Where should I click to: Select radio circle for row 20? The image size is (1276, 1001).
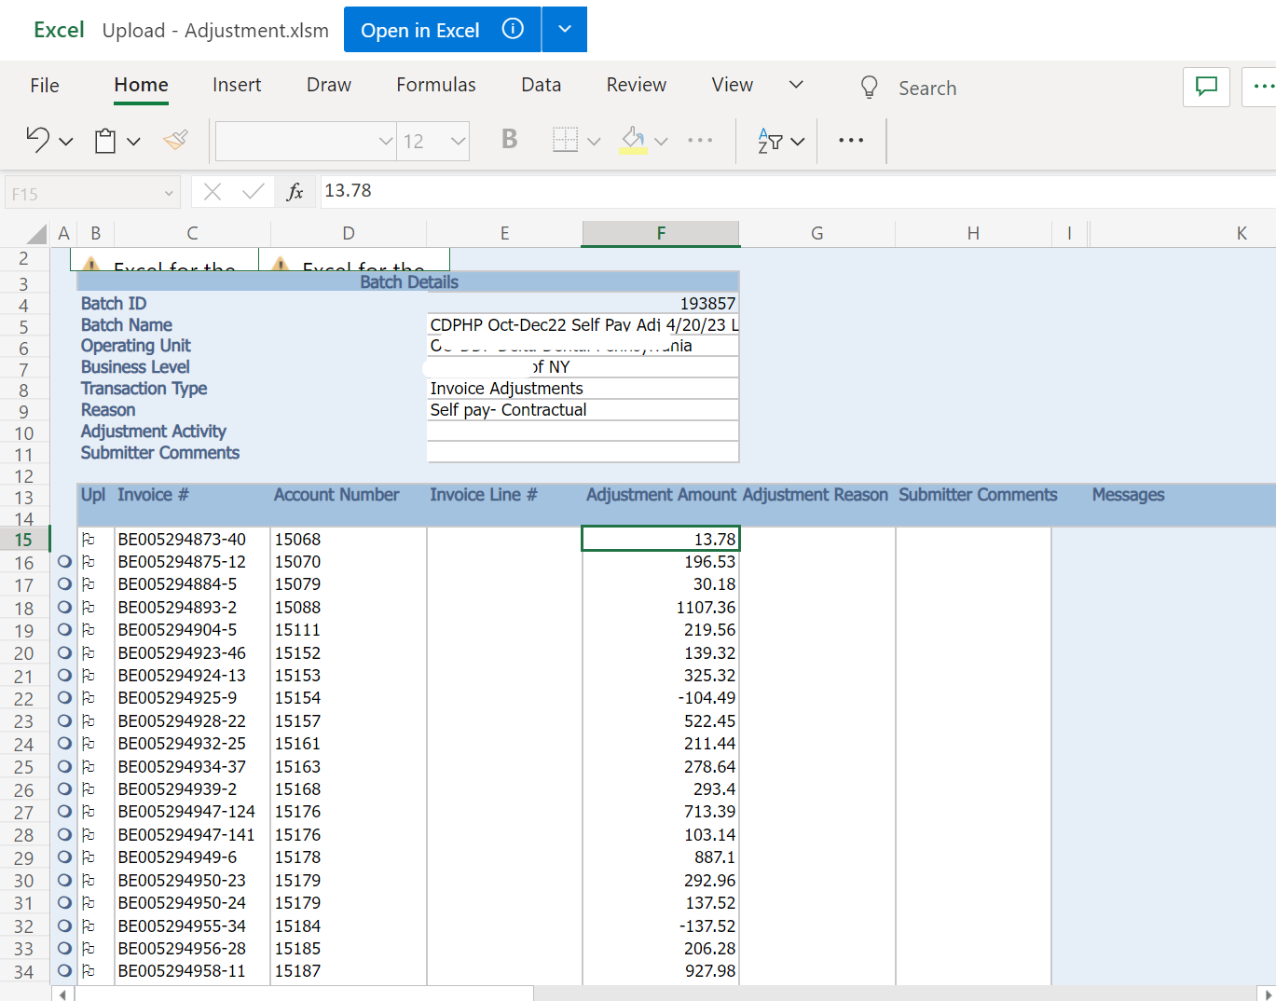click(x=64, y=652)
